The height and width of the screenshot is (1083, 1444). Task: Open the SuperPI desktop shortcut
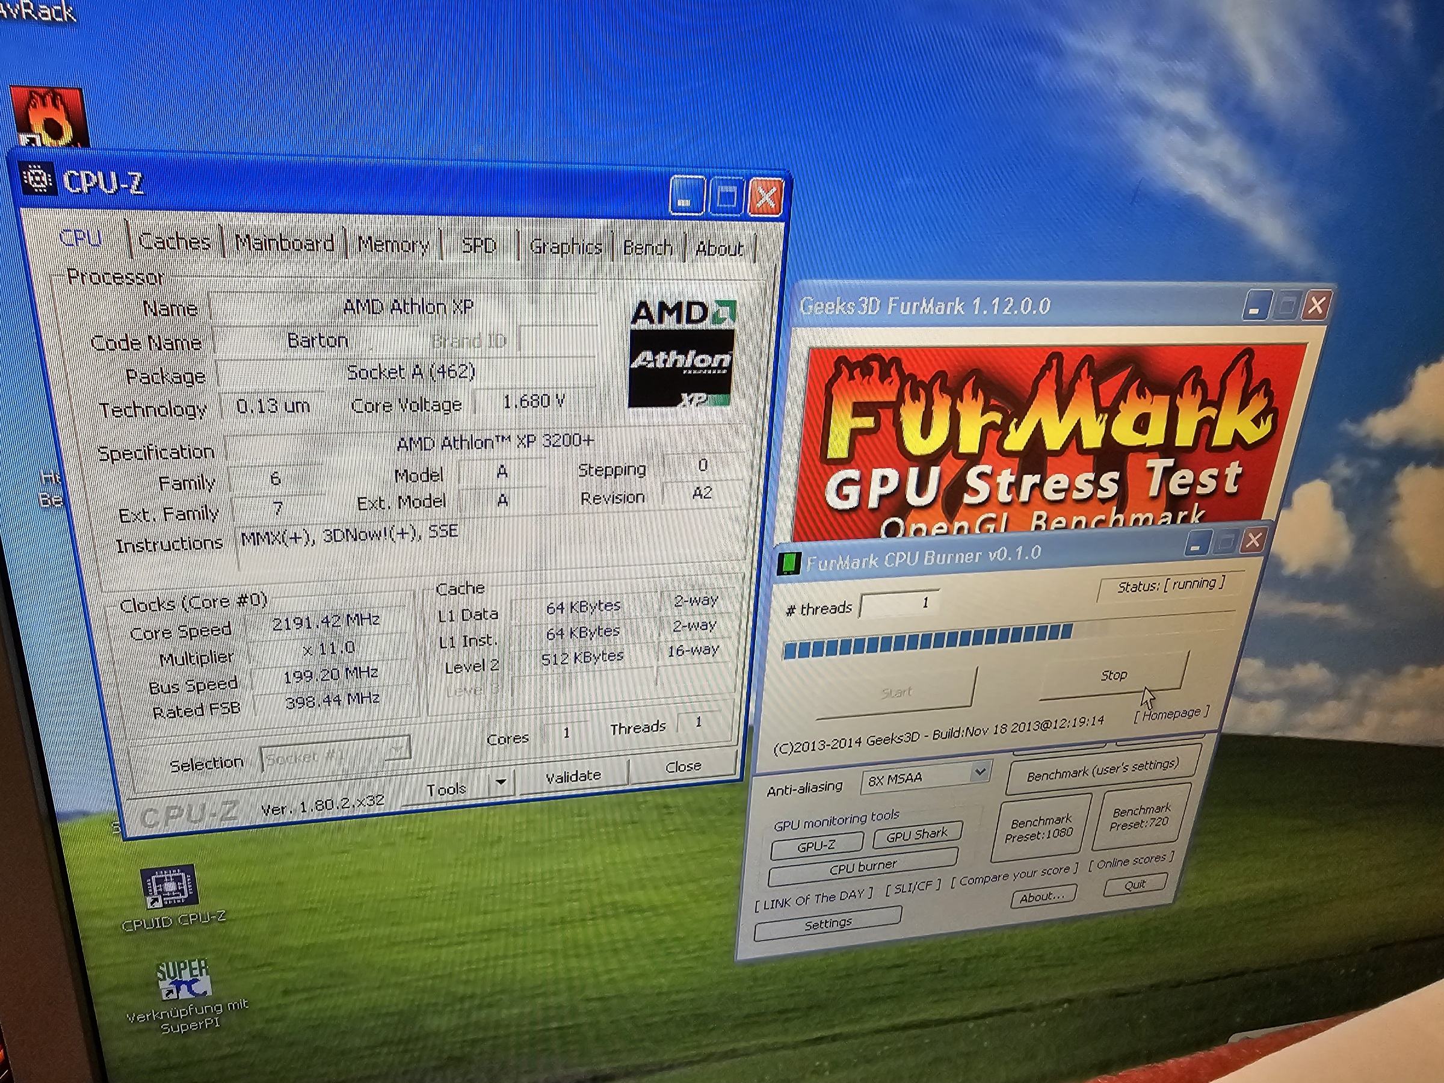184,980
